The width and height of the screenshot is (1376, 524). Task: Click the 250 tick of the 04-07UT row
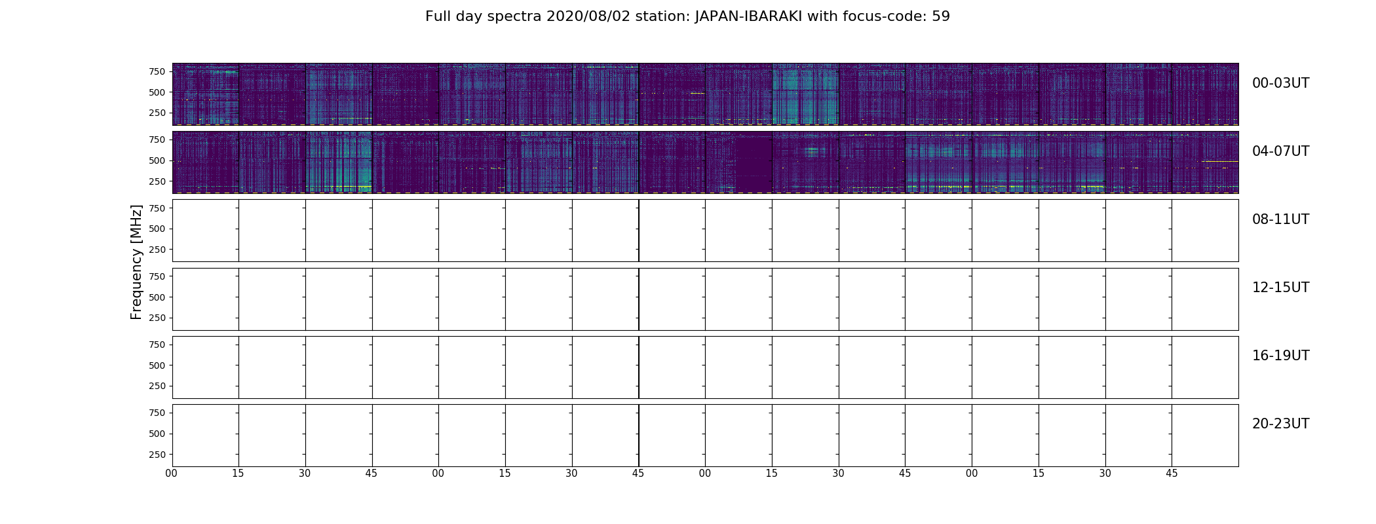pos(157,181)
